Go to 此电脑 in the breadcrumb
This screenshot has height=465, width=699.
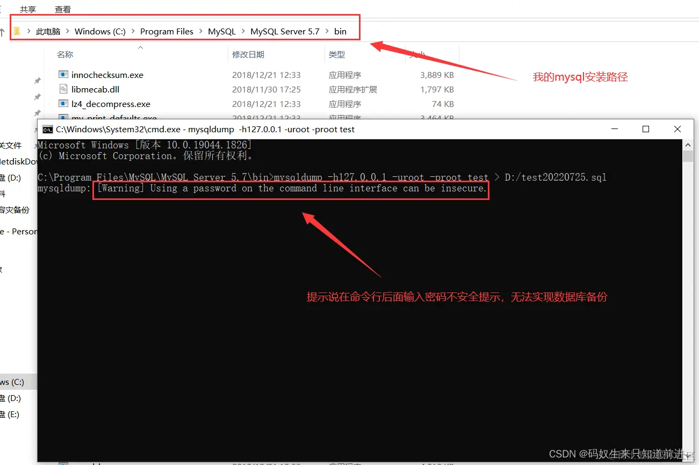(48, 32)
